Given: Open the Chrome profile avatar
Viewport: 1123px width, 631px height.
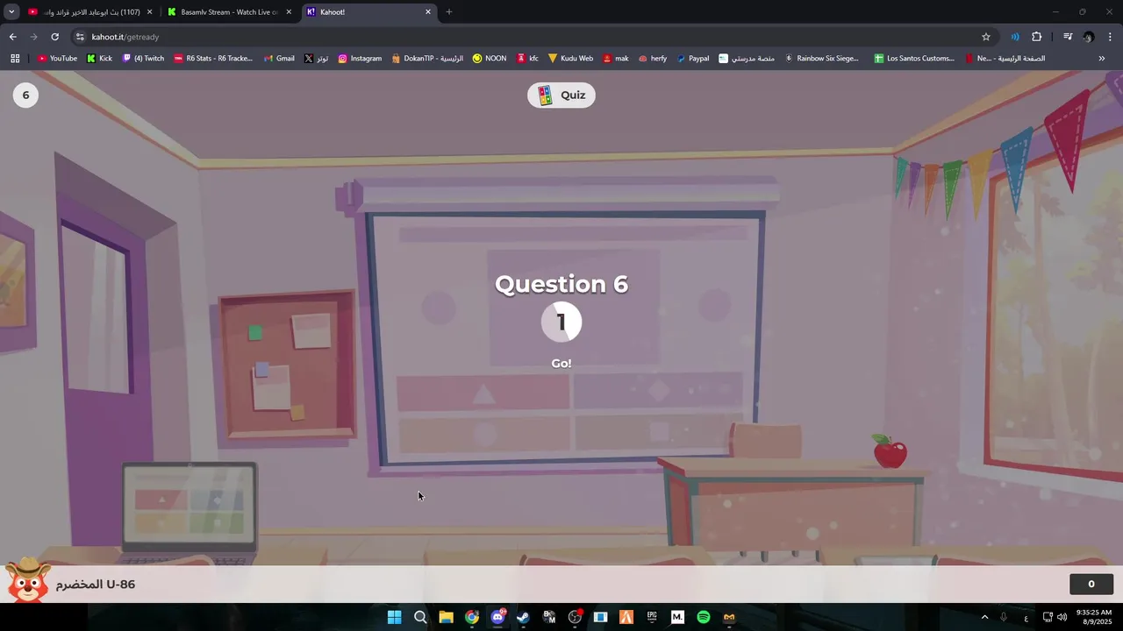Looking at the screenshot, I should 1089,37.
